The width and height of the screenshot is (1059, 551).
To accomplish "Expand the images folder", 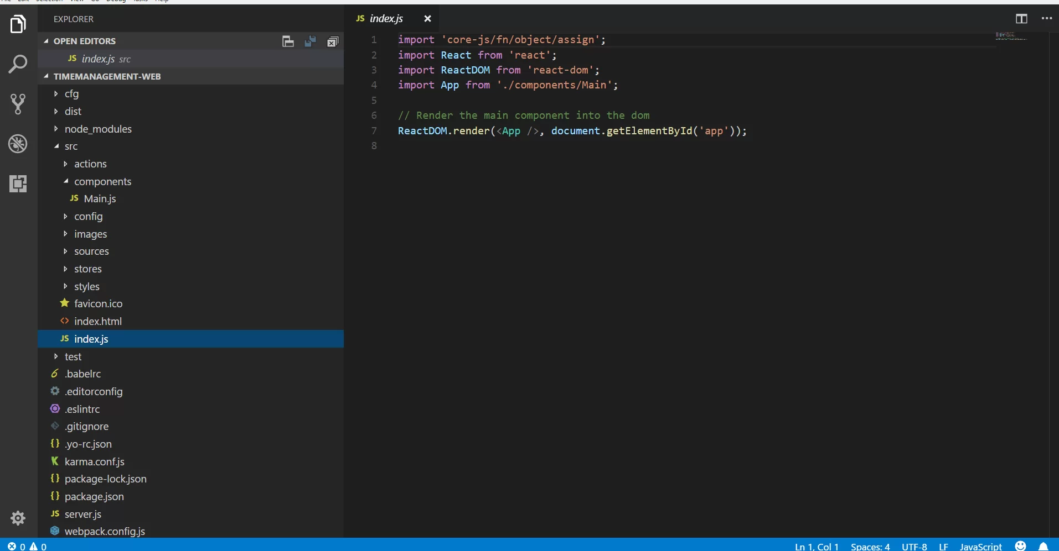I will tap(65, 234).
